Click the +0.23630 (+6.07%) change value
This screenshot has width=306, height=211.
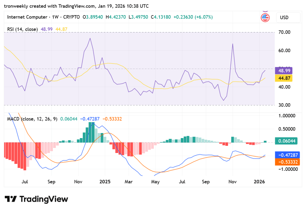pos(193,17)
